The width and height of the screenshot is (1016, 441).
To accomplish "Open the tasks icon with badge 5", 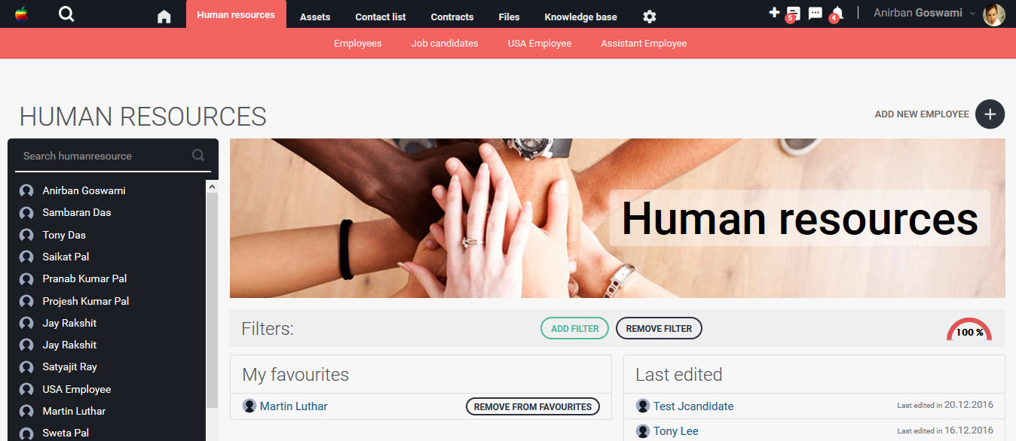I will click(x=793, y=14).
